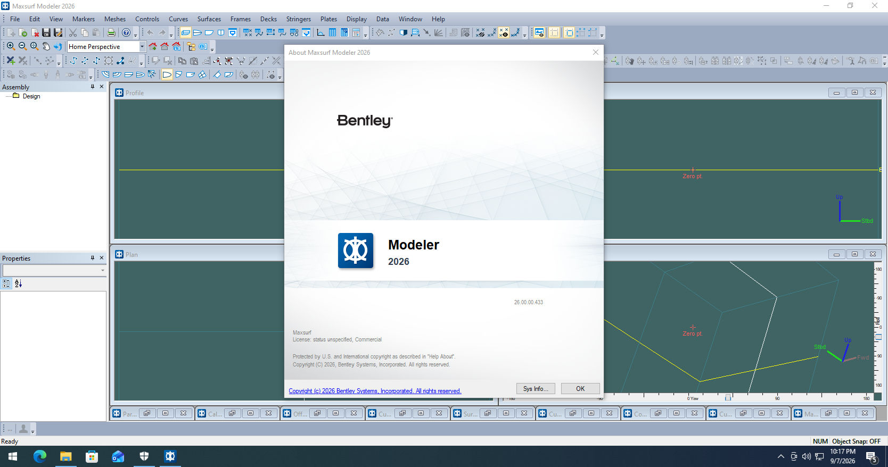The image size is (888, 467).
Task: Click OK in About dialog
Action: pyautogui.click(x=580, y=388)
